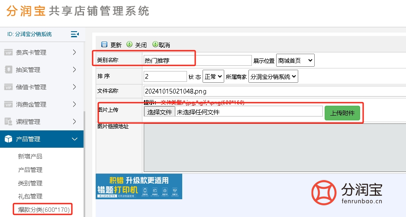Focus the 类别名称 input field
Image resolution: width=406 pixels, height=217 pixels.
(x=197, y=60)
